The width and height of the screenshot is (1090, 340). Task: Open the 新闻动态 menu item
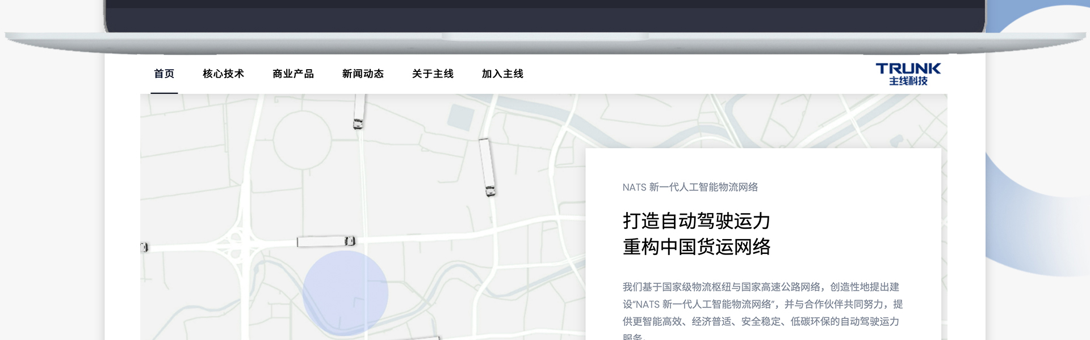pyautogui.click(x=363, y=74)
